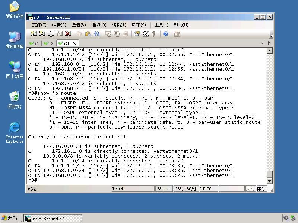
Task: Click the Print Screen icon
Action: pyautogui.click(x=108, y=34)
